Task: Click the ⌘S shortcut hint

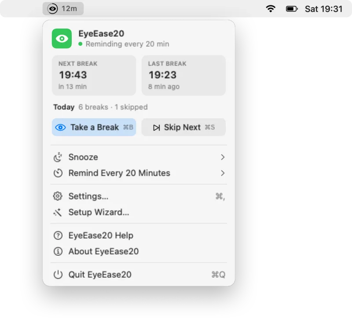Action: pos(210,127)
